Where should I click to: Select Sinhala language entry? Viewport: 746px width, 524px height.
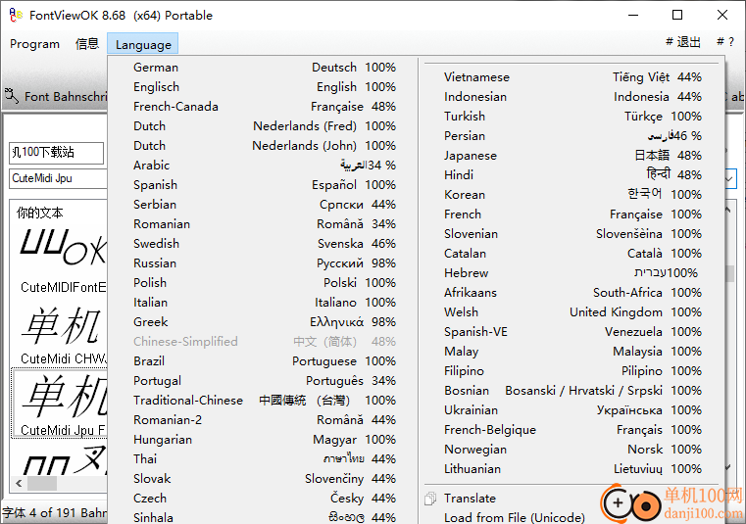(263, 517)
